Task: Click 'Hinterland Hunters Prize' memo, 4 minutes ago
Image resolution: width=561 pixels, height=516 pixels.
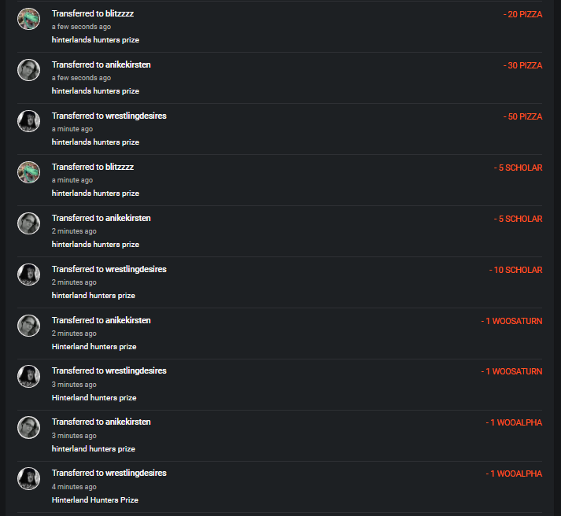Action: point(95,500)
